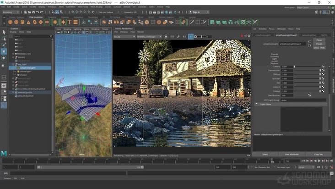Click the 1:1 zoom icon in Arnold RenderView

(x=184, y=37)
